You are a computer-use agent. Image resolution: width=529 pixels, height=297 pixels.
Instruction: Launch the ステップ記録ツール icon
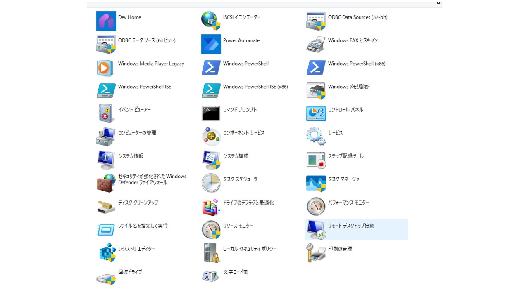click(316, 160)
